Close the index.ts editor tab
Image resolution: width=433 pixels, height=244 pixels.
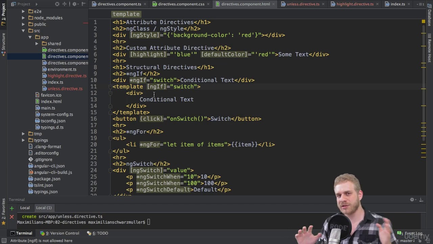coord(409,4)
